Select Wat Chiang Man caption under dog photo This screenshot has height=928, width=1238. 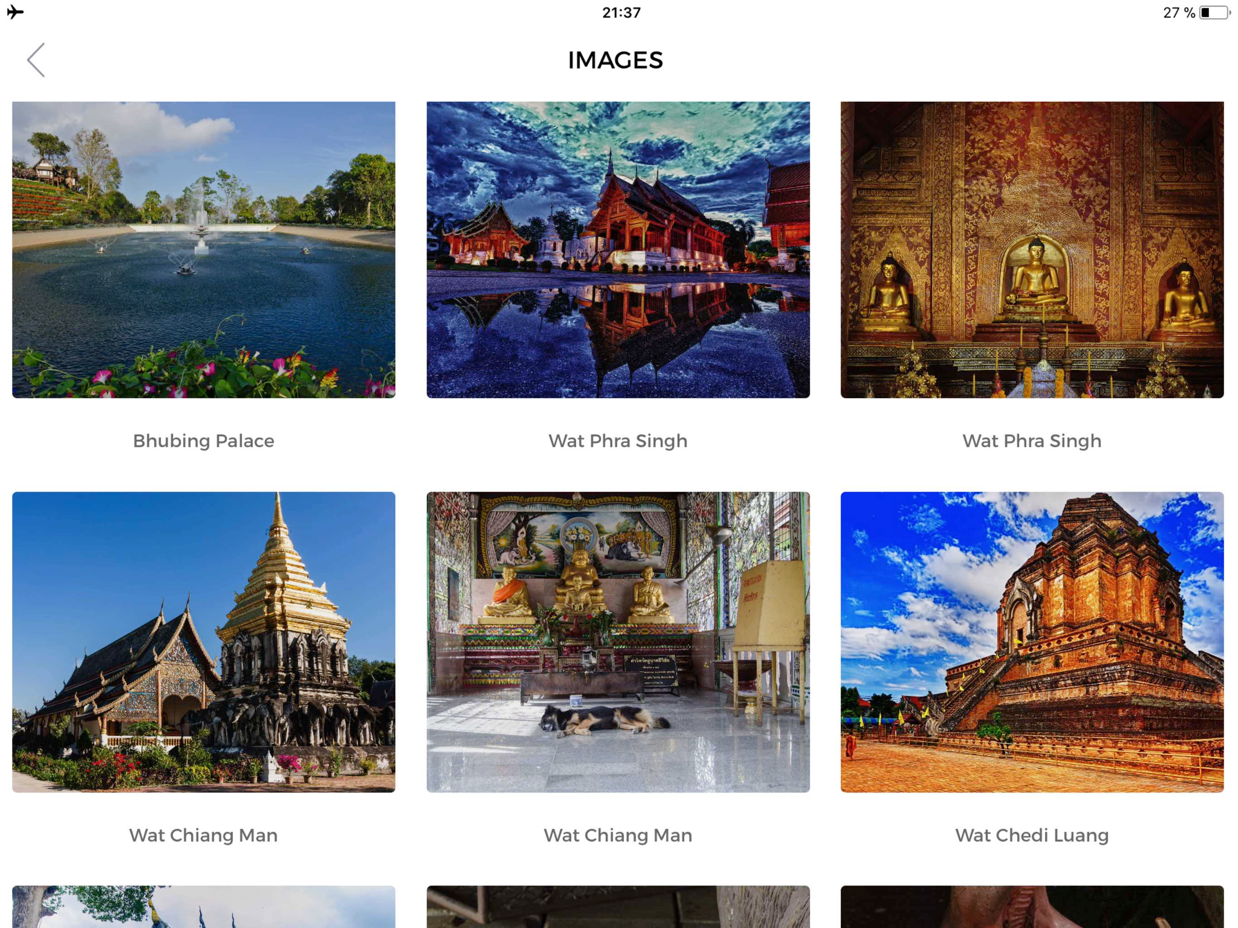618,835
